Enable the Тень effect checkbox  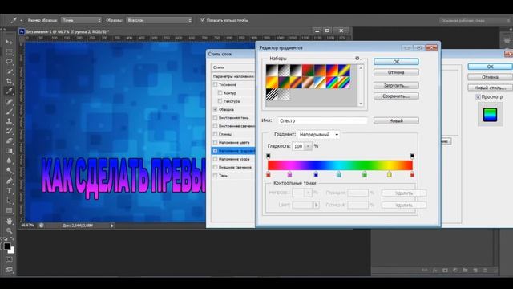215,175
